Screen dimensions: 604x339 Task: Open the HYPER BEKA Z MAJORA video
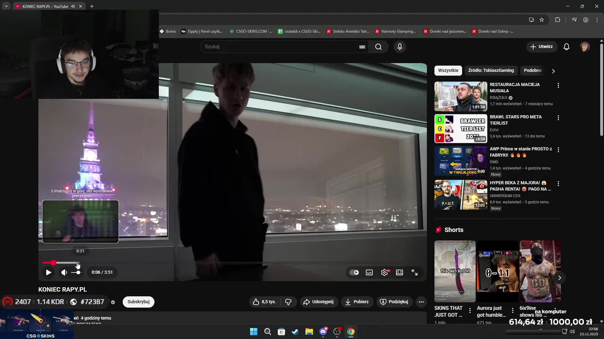(461, 194)
